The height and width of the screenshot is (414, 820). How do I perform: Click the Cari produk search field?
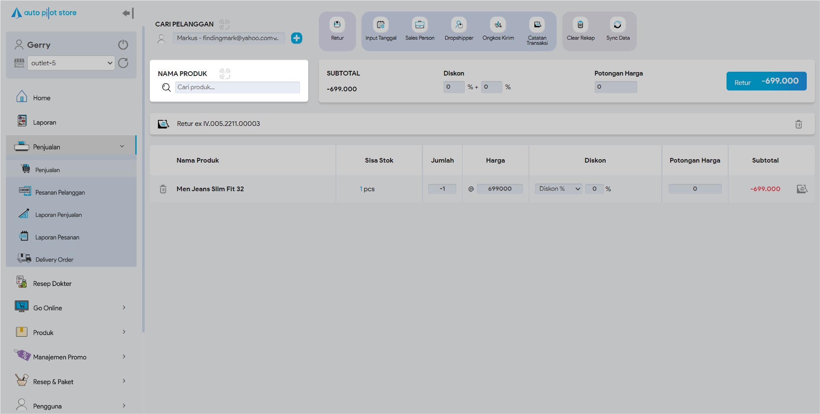click(237, 87)
